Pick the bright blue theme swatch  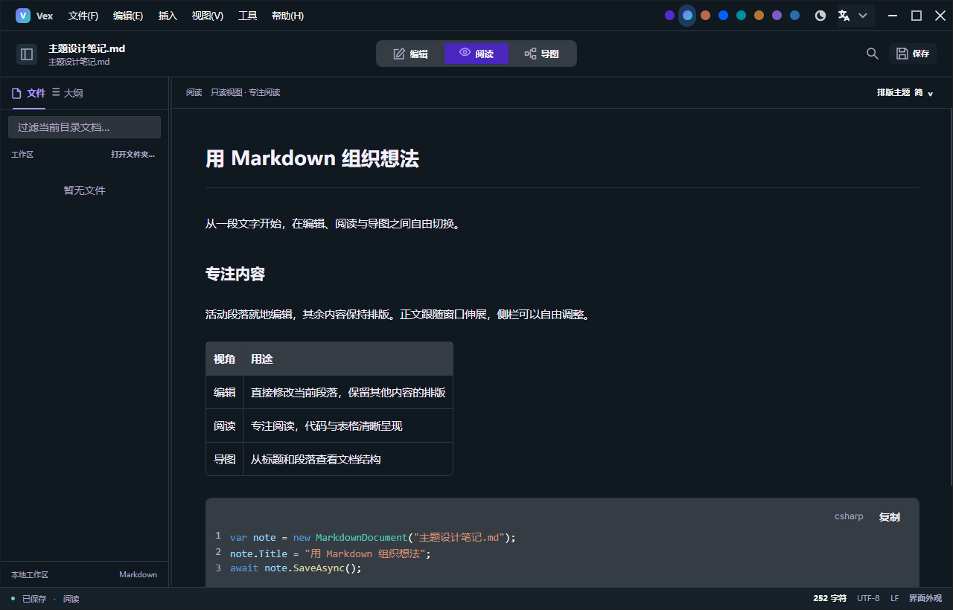pos(723,16)
